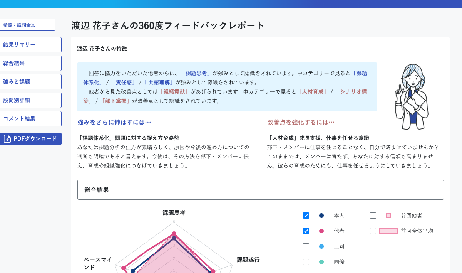Click the woman illustration with the clipboard
Image resolution: width=462 pixels, height=273 pixels.
click(x=412, y=97)
